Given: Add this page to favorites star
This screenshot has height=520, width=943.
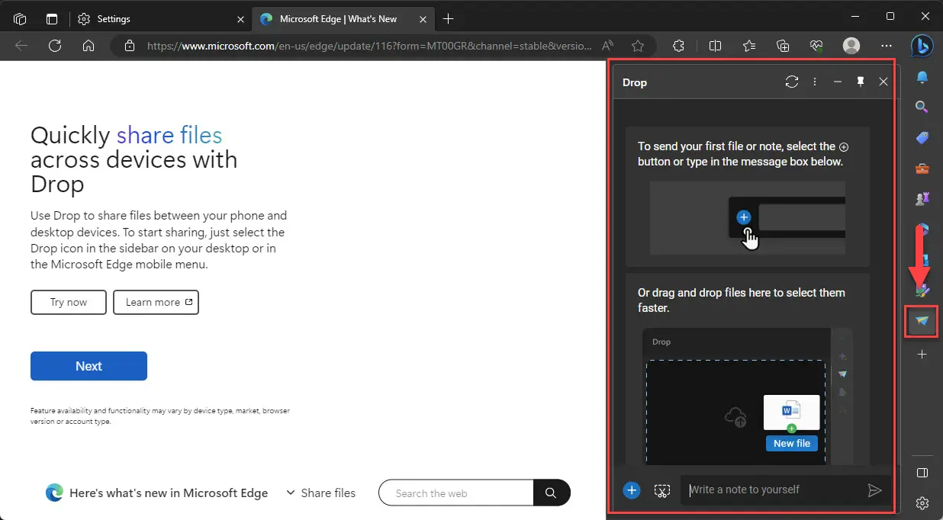Looking at the screenshot, I should coord(638,47).
